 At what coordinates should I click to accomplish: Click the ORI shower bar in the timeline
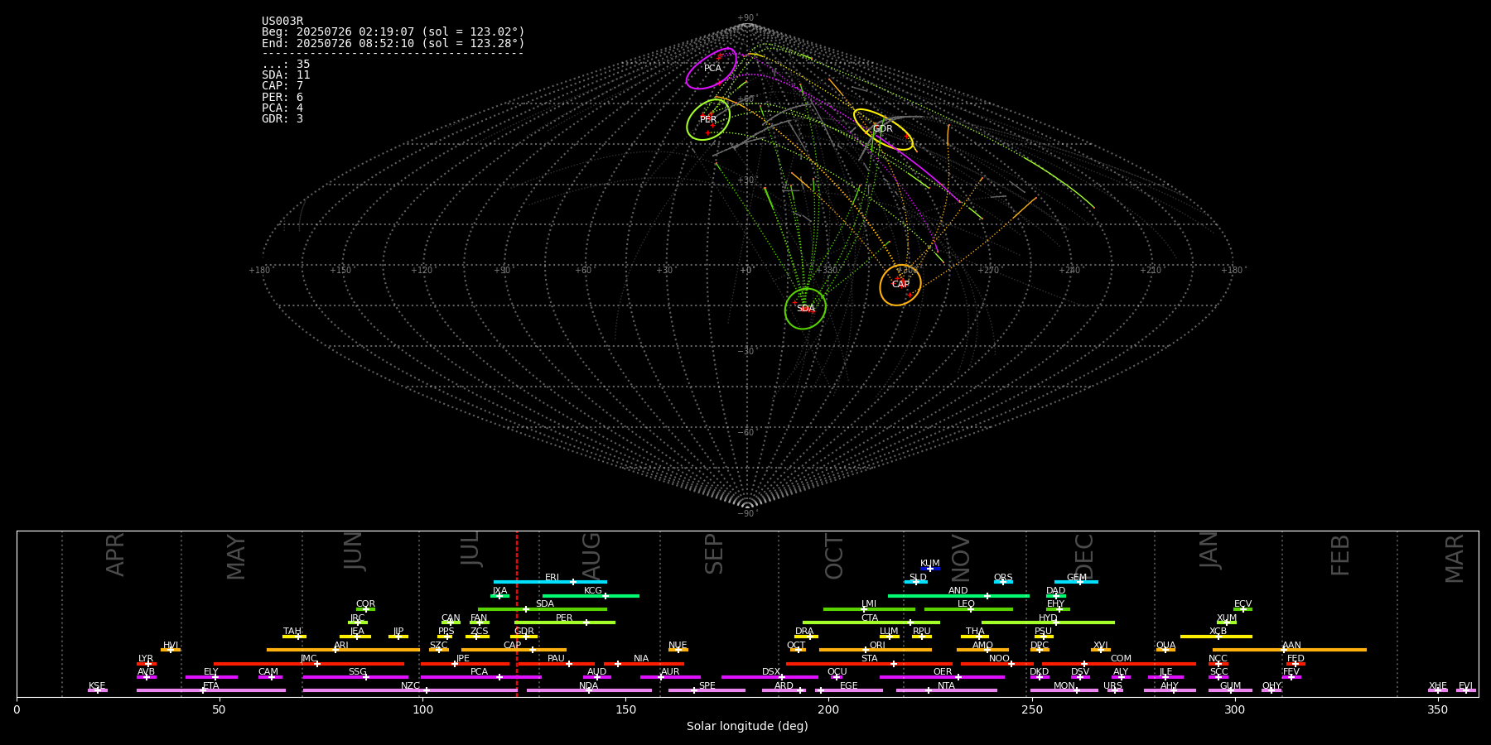[x=876, y=650]
